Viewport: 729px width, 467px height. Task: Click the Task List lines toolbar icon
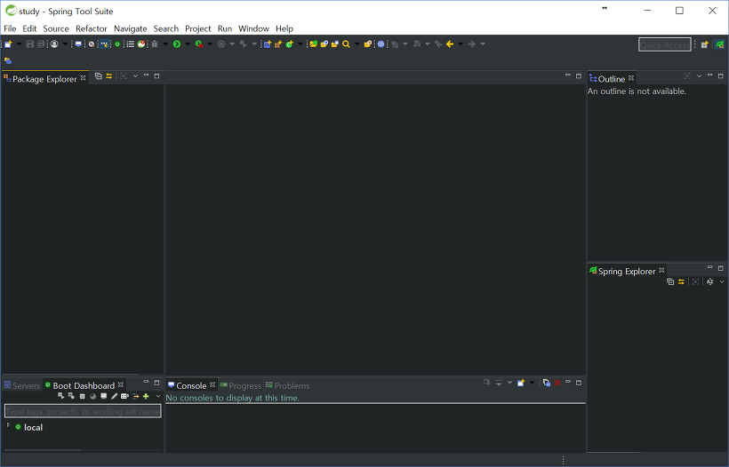tap(131, 44)
